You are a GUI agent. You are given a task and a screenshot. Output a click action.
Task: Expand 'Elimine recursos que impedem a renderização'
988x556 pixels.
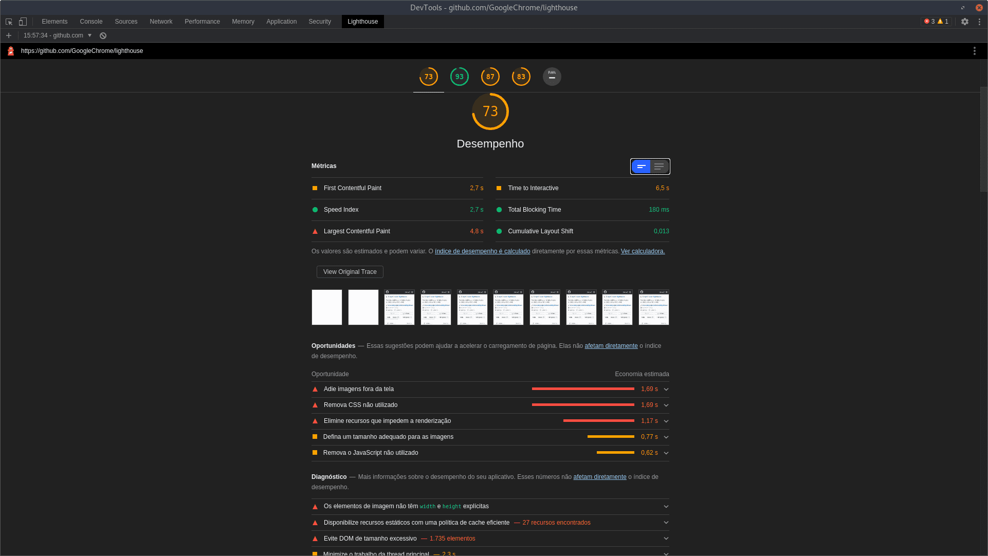490,421
